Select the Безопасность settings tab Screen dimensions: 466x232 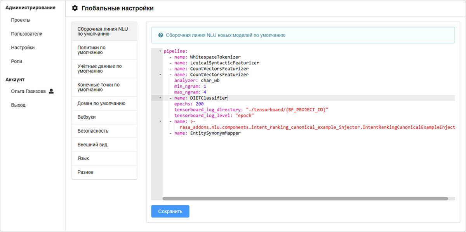(104, 131)
